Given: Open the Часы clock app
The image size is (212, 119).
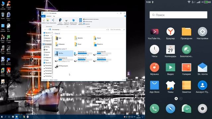Looking at the screenshot, I should pos(154,50).
